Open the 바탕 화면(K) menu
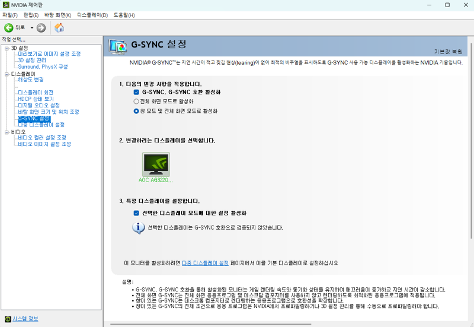474x327 pixels. click(x=57, y=15)
